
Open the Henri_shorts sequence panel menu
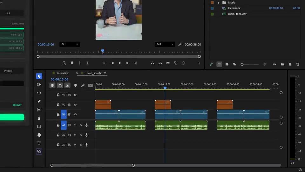tap(105, 73)
